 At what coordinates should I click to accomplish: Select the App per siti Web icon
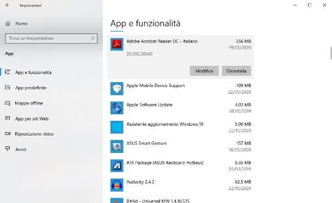point(8,118)
